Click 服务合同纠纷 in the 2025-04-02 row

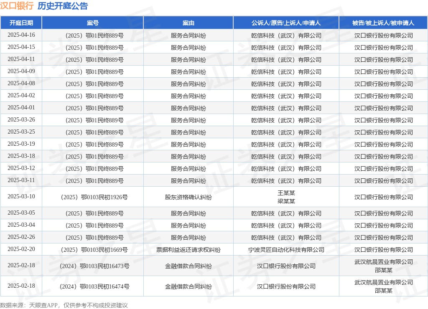point(189,96)
